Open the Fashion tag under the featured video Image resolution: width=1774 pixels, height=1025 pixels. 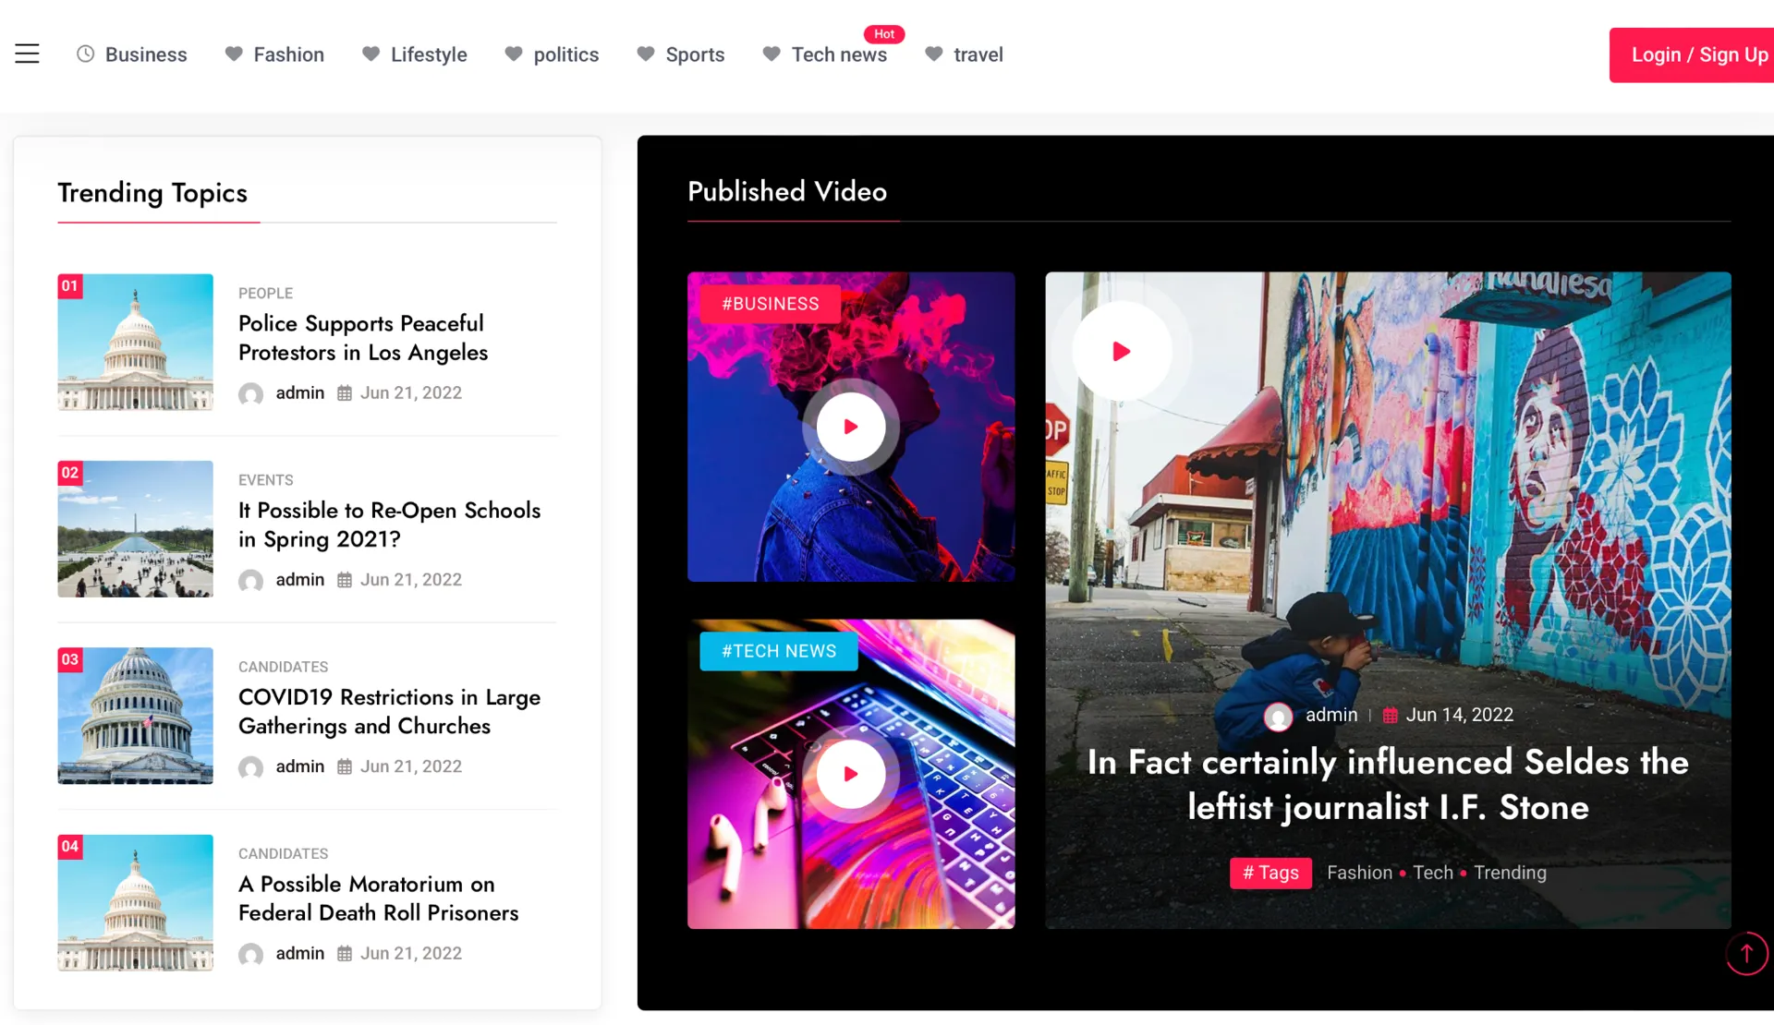1358,873
